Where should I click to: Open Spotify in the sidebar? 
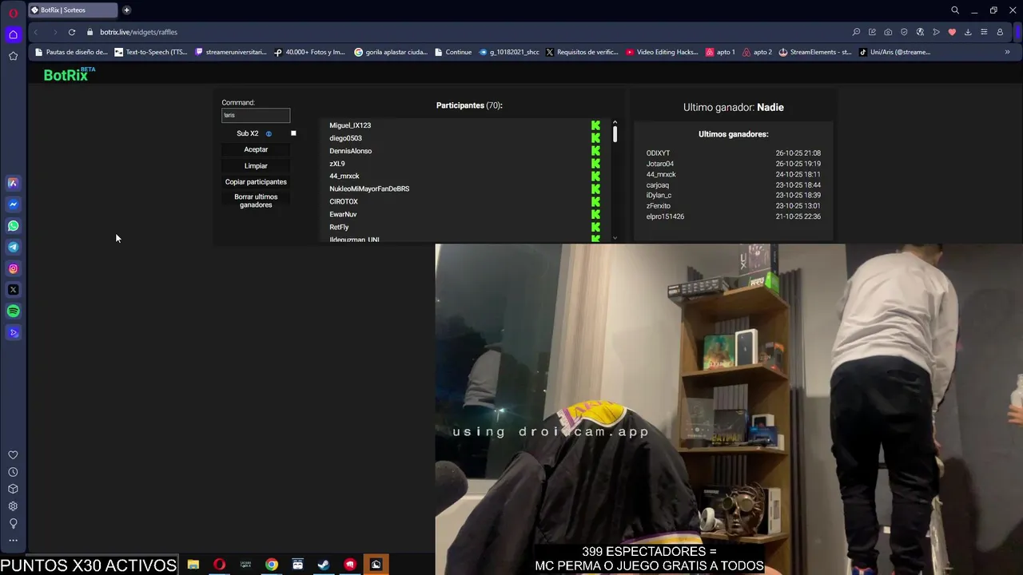point(13,311)
